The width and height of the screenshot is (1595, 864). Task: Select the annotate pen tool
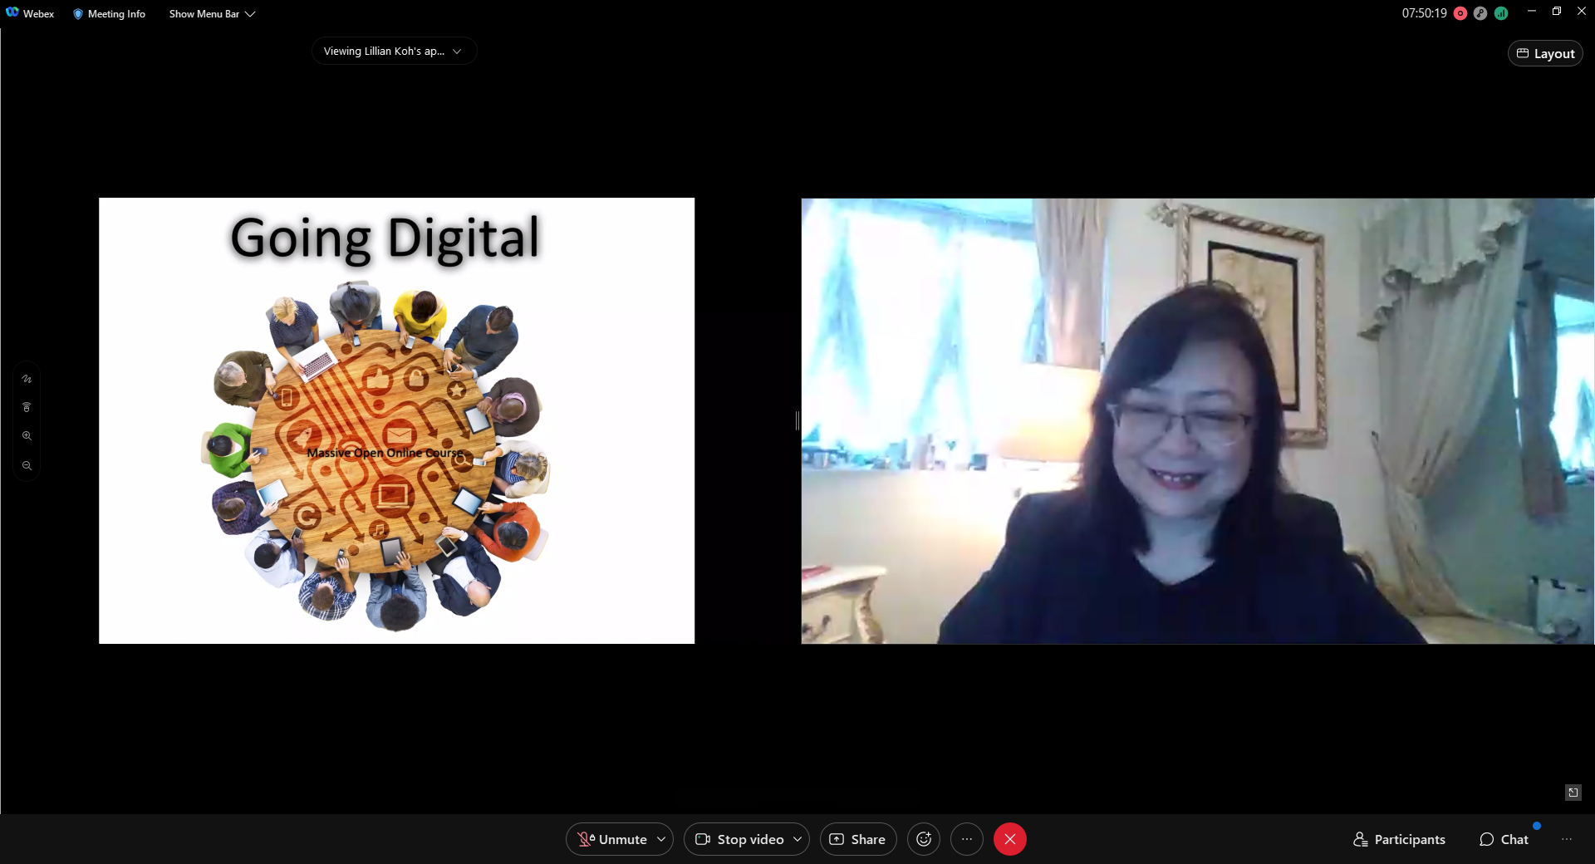click(27, 379)
